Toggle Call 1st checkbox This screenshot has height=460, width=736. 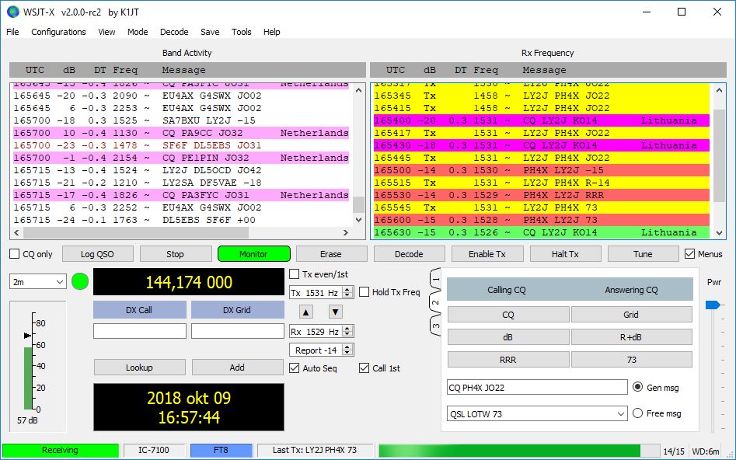coord(365,368)
